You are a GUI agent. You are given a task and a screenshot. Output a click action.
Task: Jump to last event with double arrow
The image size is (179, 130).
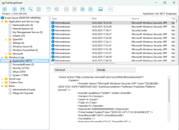coord(90,9)
